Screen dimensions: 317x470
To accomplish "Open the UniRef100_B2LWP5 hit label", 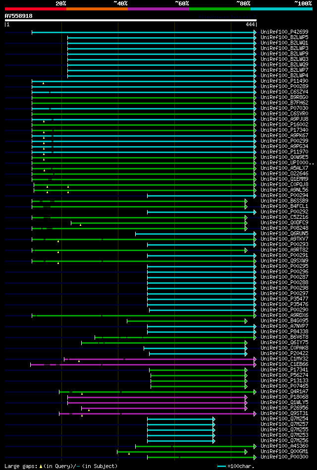I will pyautogui.click(x=285, y=38).
